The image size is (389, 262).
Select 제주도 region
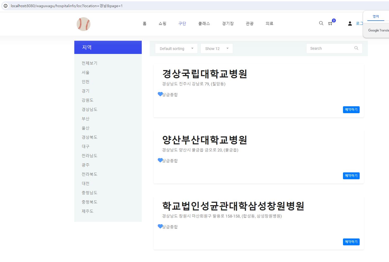point(88,211)
